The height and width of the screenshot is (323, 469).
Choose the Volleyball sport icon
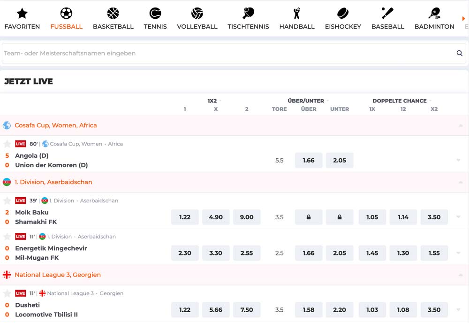coord(197,14)
